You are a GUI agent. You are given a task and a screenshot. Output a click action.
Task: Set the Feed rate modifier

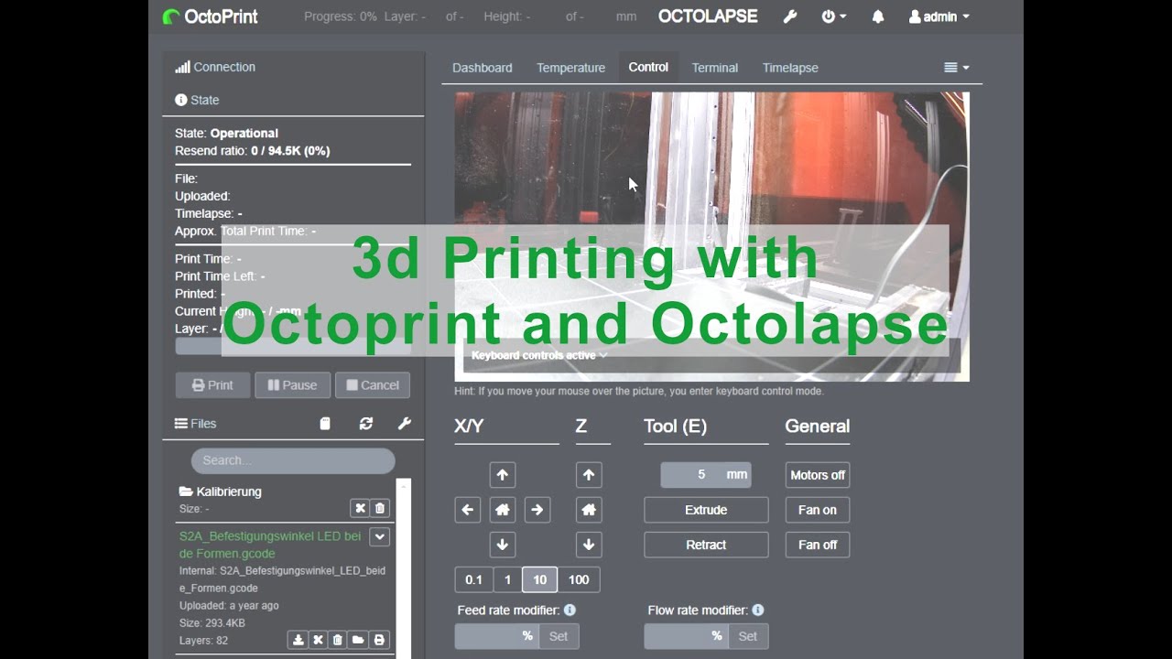coord(559,636)
